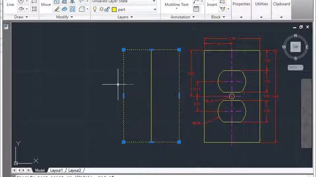Select the Rotate/Copy icon beside Move
Screen dimensions: 316x177
pyautogui.click(x=65, y=1)
